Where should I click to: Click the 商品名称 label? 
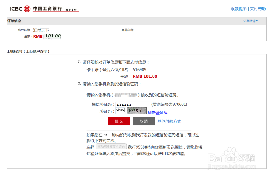[128, 30]
